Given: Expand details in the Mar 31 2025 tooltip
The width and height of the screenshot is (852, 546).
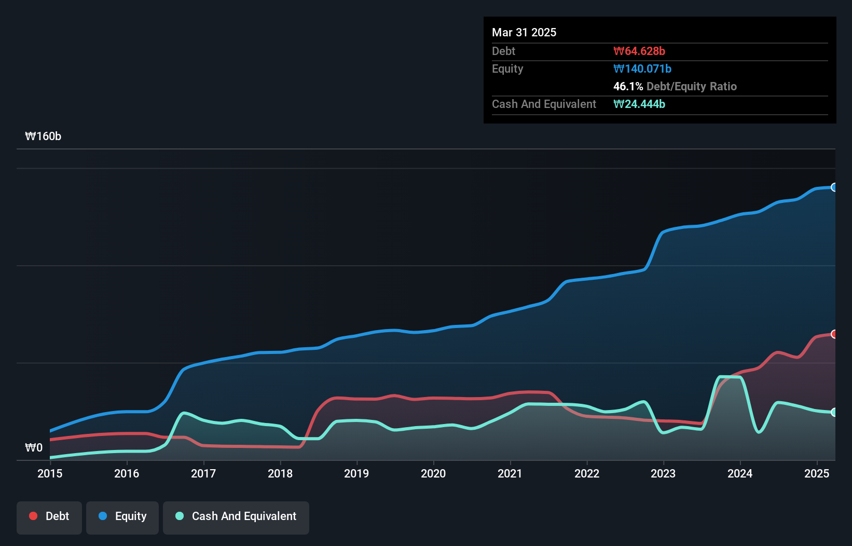Looking at the screenshot, I should [x=524, y=32].
